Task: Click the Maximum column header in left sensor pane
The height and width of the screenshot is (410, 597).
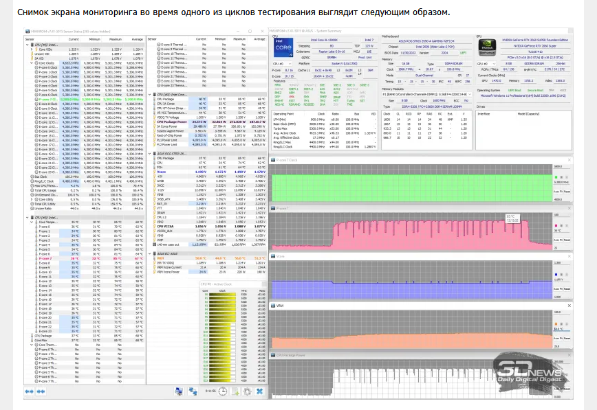Action: [115, 39]
